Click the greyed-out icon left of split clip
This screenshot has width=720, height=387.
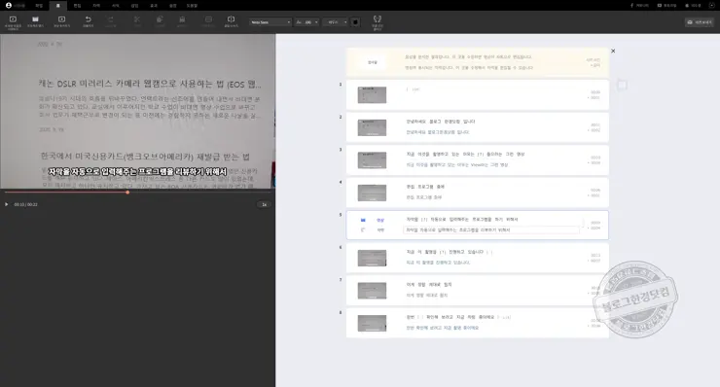[208, 19]
